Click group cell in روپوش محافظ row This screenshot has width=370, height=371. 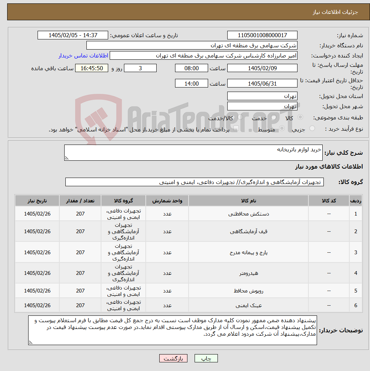tap(123, 291)
